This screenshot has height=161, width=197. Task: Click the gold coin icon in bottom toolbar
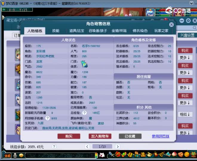[x=130, y=154]
